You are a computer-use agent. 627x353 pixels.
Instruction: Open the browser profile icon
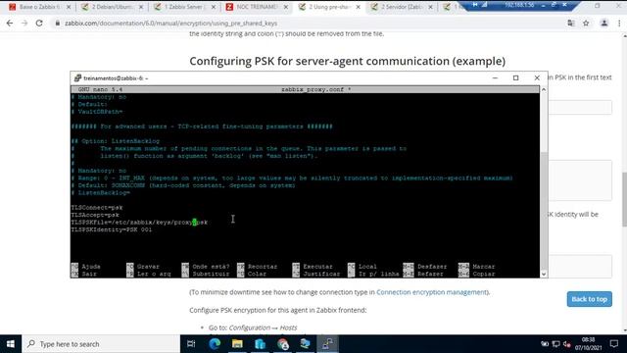[603, 24]
